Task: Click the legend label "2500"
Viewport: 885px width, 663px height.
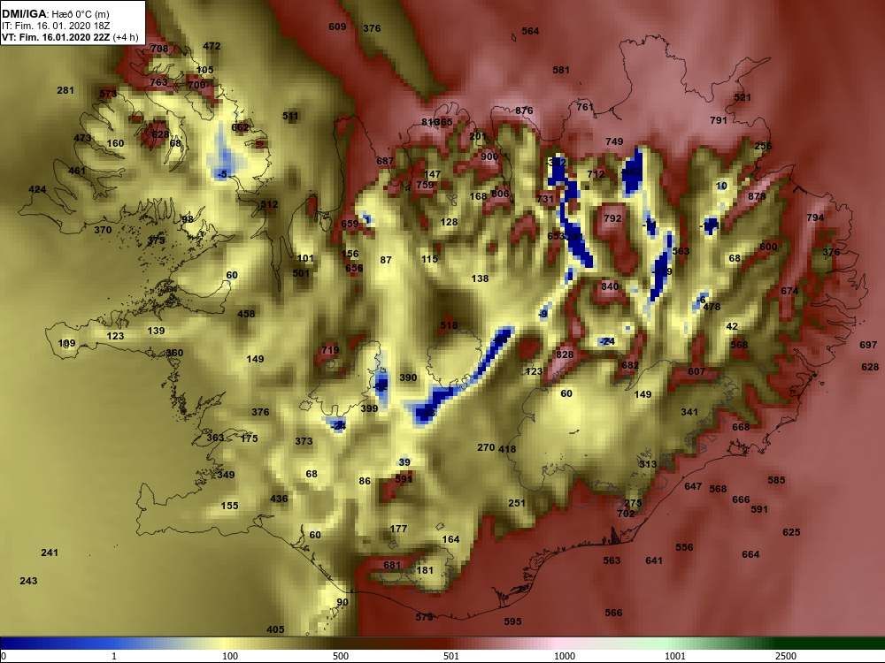Action: (x=786, y=656)
